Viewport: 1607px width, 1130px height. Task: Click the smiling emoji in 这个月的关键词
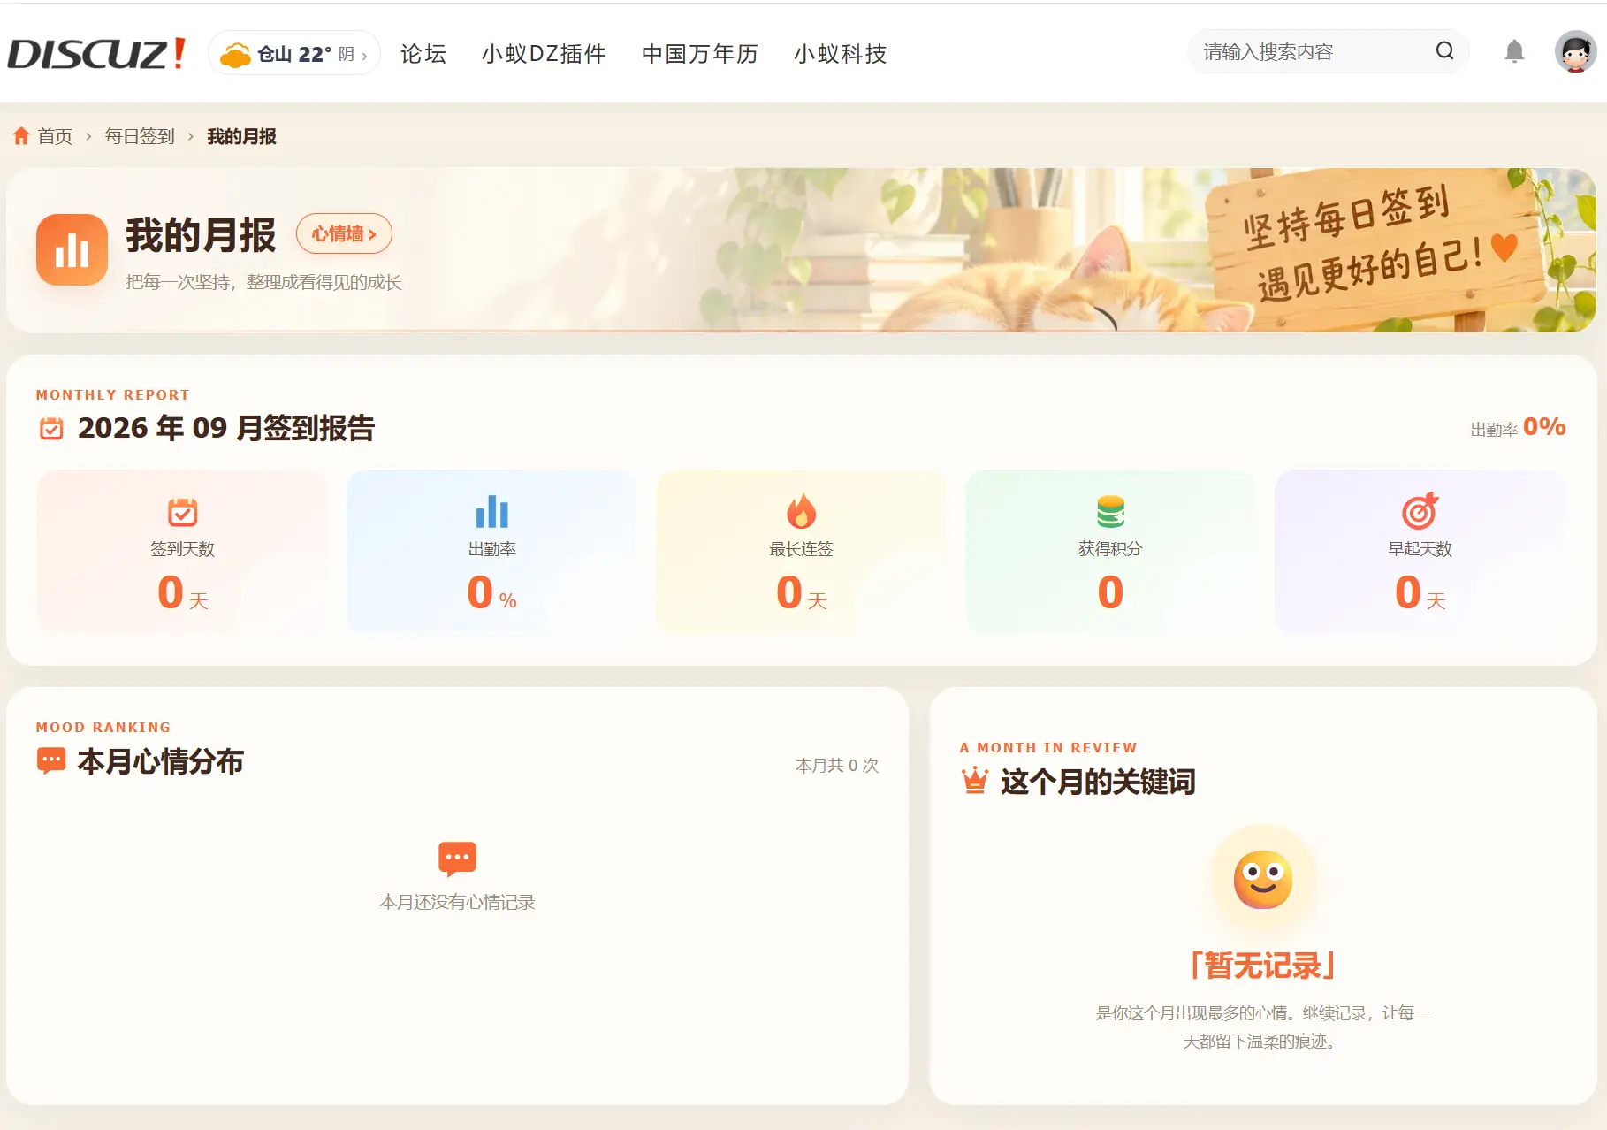(1263, 880)
